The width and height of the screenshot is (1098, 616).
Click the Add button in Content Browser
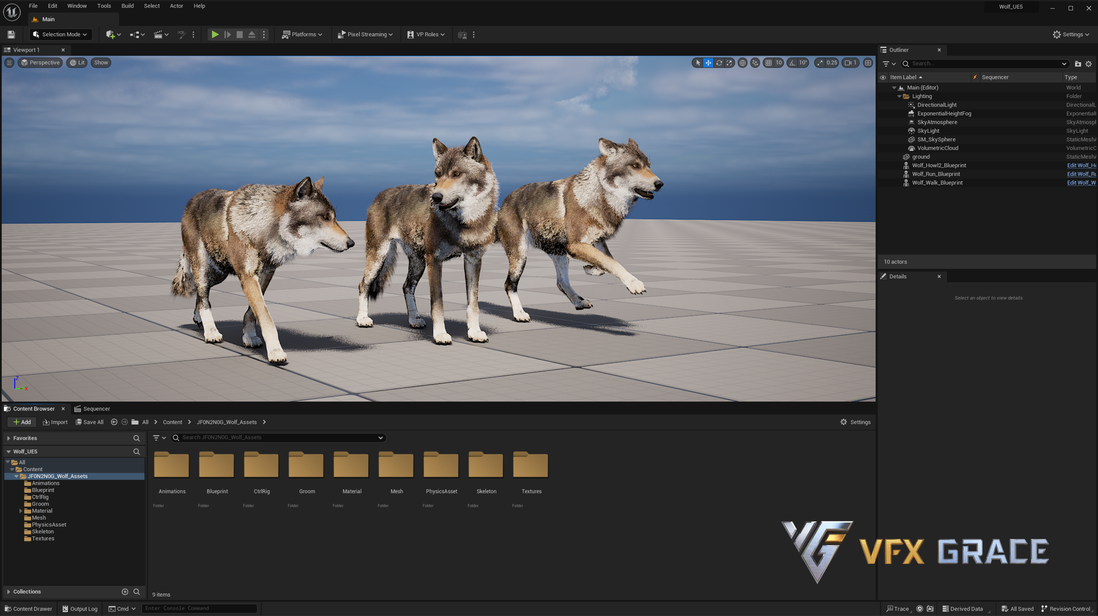tap(22, 423)
